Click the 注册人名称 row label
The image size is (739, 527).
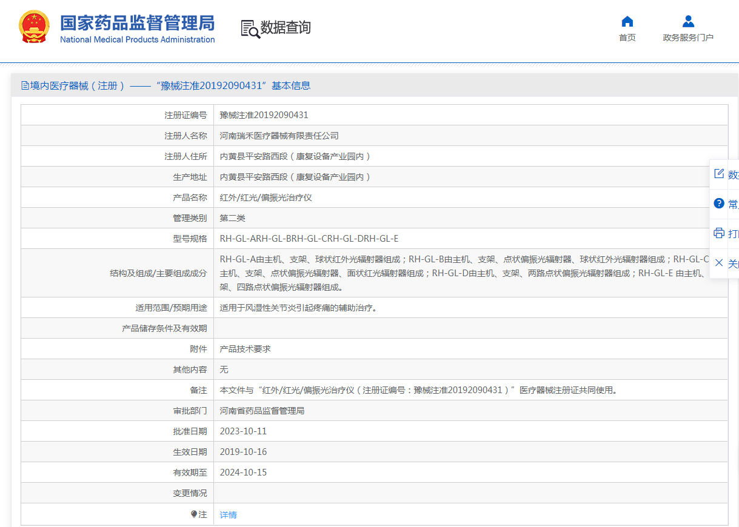[x=186, y=136]
